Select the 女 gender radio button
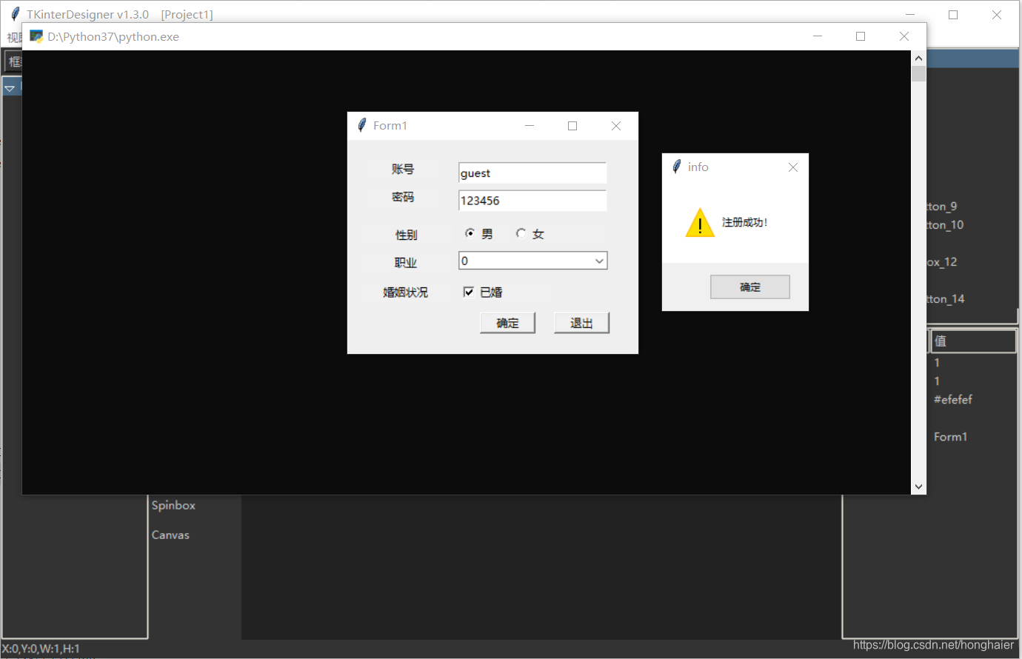The height and width of the screenshot is (659, 1022). coord(521,233)
